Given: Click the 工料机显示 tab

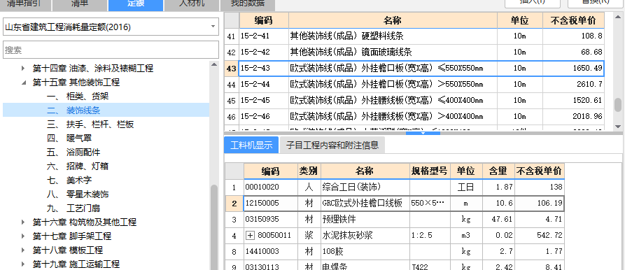Looking at the screenshot, I should pos(251,145).
